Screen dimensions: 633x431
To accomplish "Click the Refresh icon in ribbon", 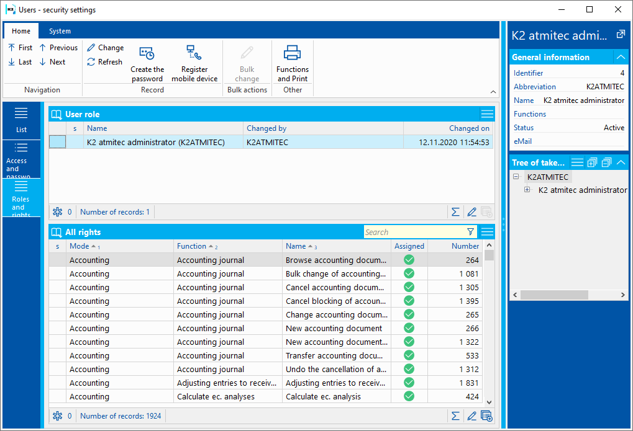I will pos(91,62).
